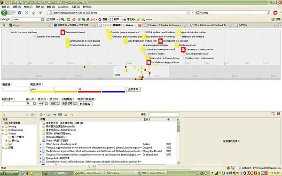
Task: Open the back/forward history dropdown arrow
Action: click(x=14, y=13)
